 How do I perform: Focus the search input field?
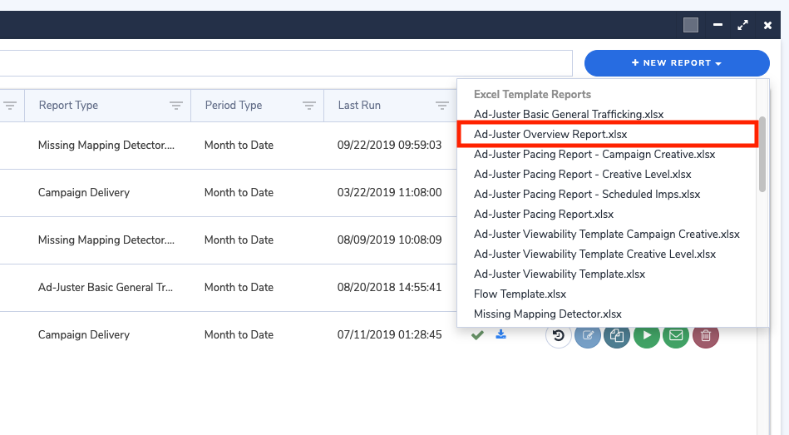click(x=286, y=63)
